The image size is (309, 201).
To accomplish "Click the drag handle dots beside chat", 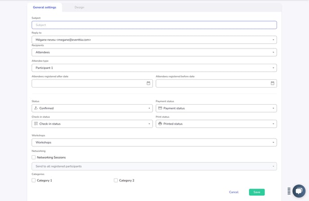I will click(289, 191).
